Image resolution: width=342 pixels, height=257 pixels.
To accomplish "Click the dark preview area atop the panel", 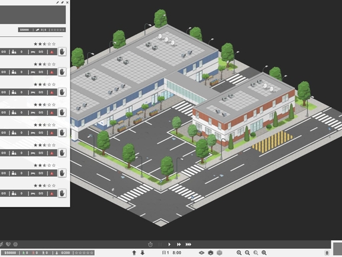I will [33, 15].
